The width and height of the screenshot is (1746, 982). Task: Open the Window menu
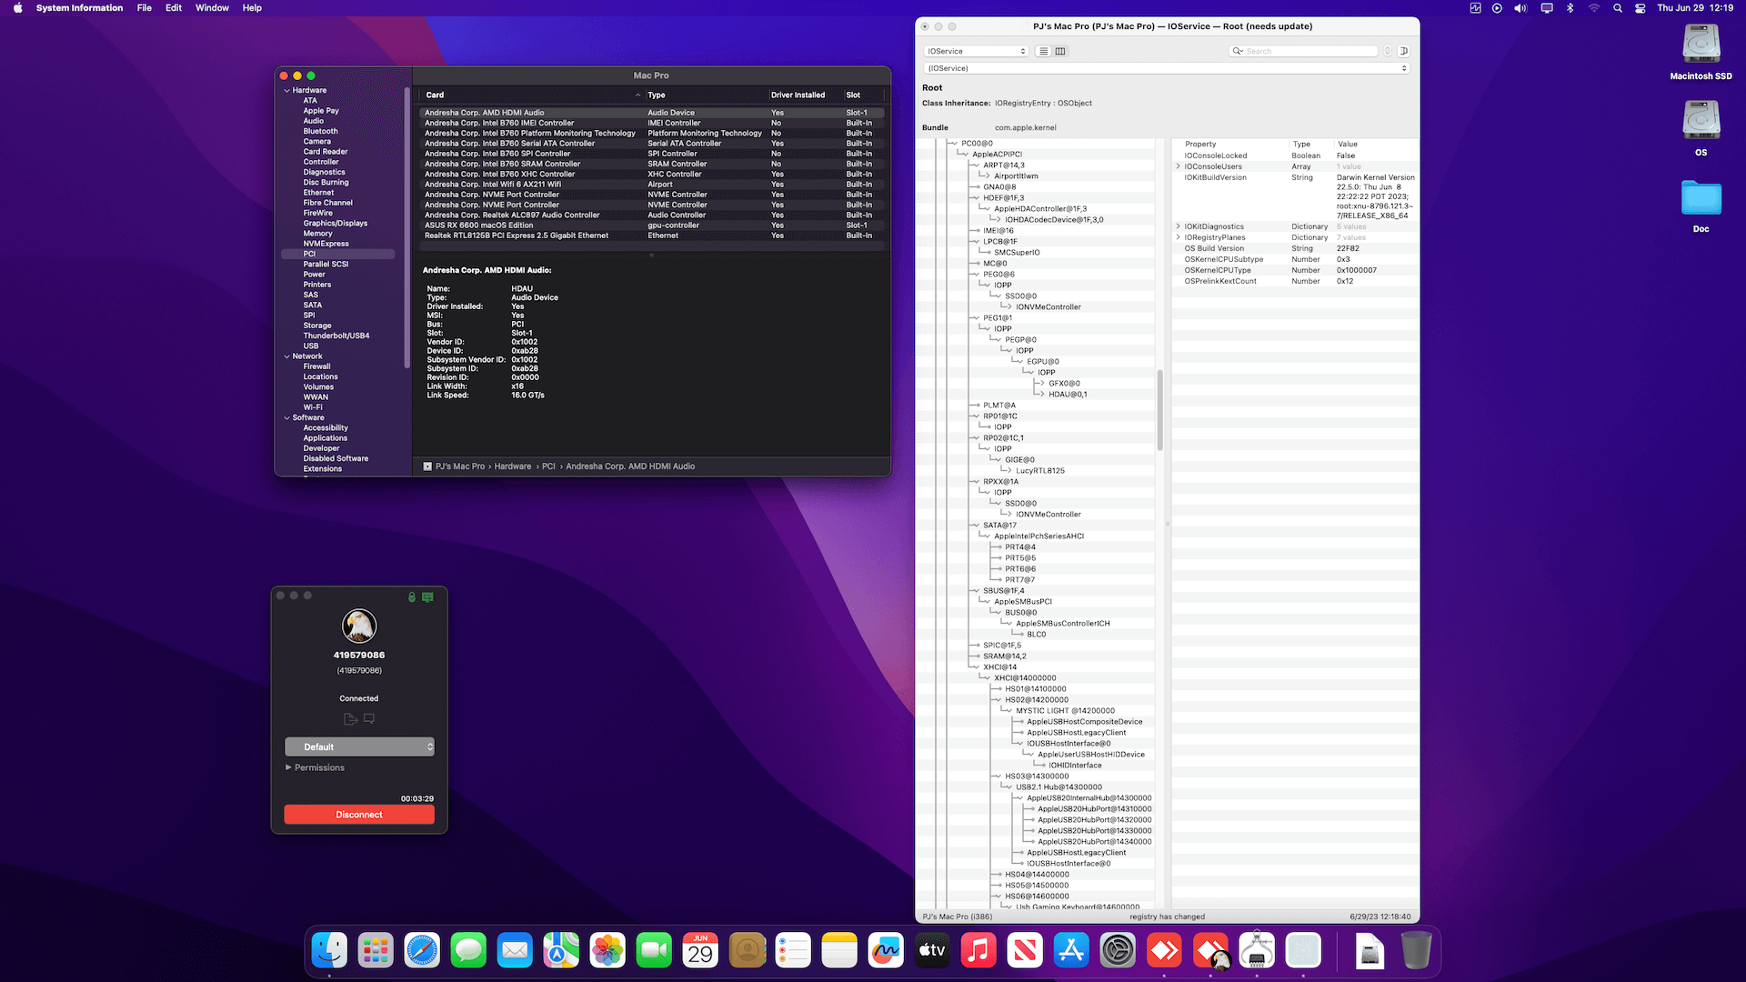point(212,8)
